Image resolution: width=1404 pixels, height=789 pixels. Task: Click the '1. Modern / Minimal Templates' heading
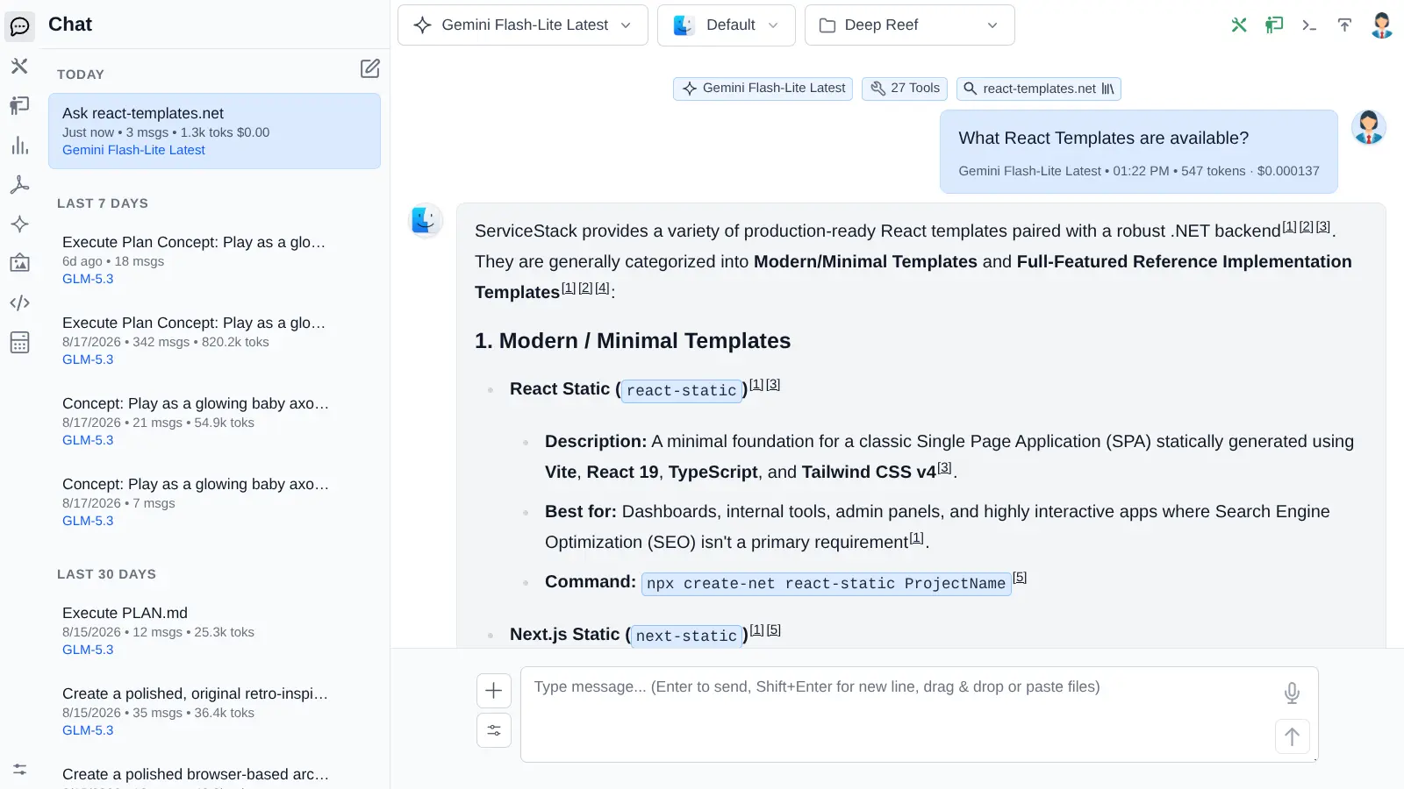[633, 341]
